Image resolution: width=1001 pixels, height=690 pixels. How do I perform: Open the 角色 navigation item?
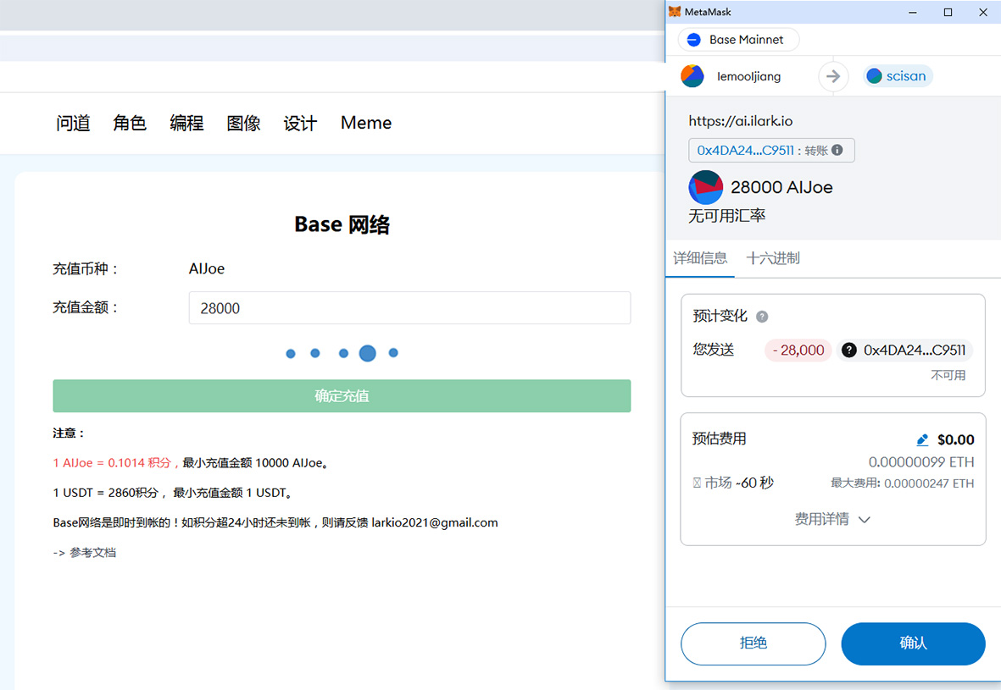130,123
